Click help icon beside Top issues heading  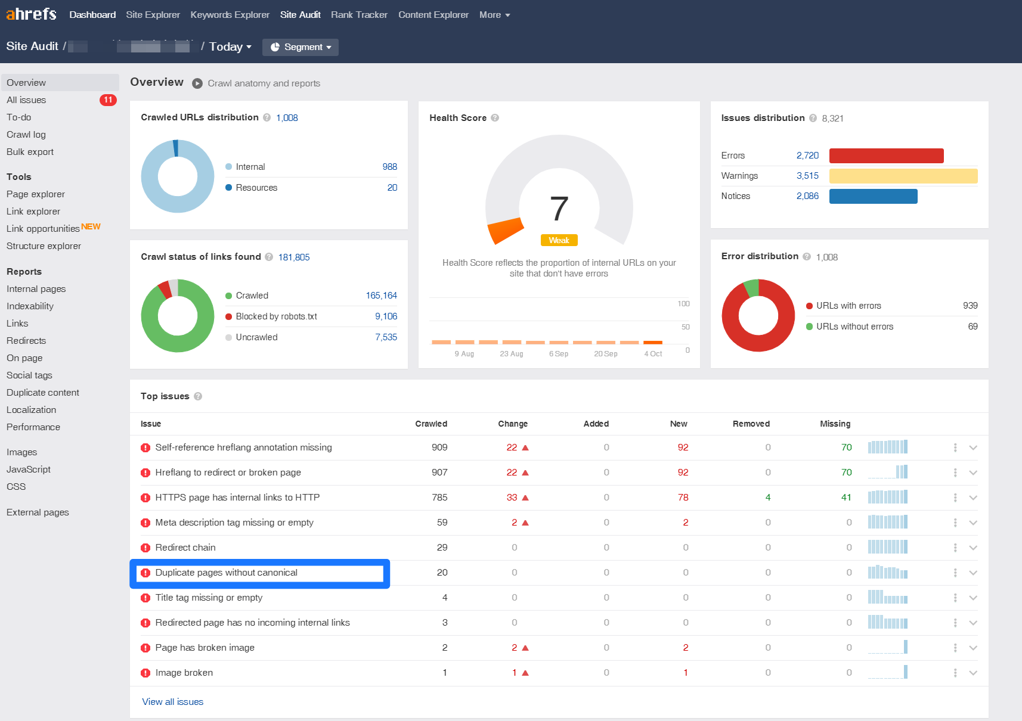(198, 396)
